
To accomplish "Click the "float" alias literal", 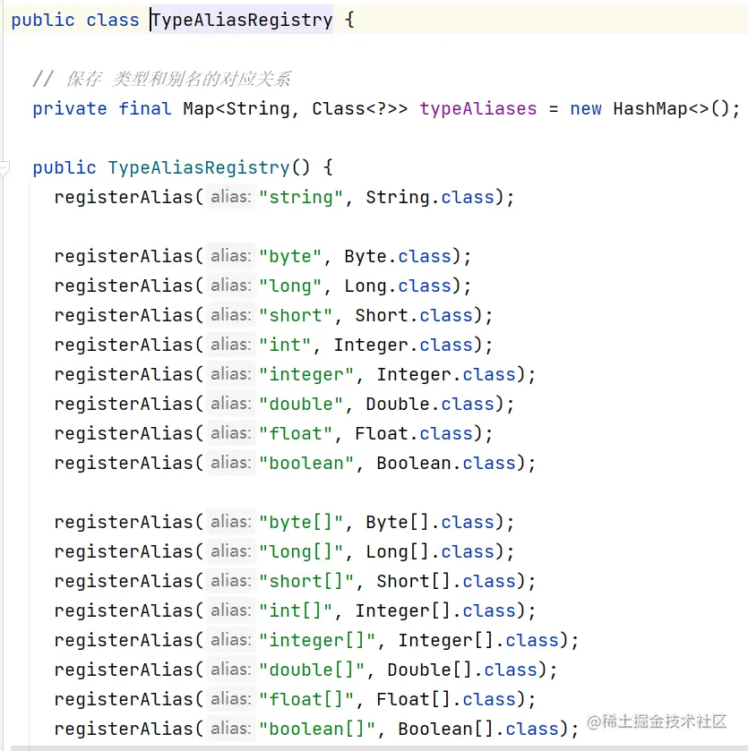I will (x=296, y=433).
